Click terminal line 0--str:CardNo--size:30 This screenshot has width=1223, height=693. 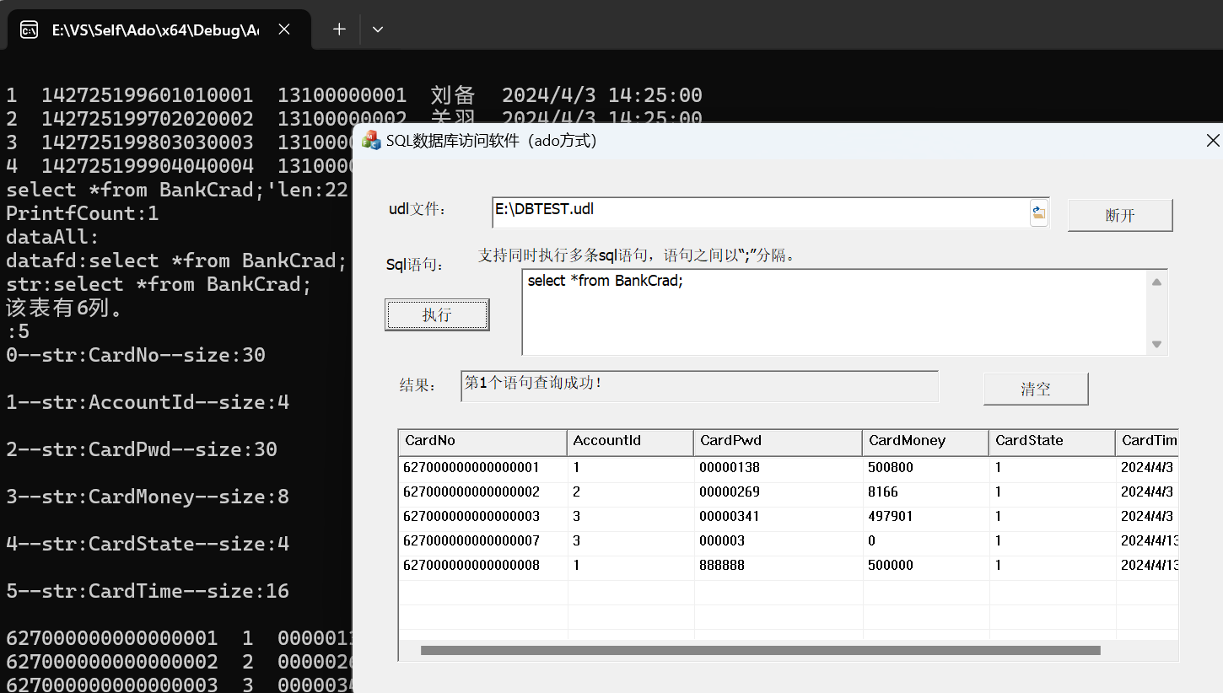tap(136, 355)
